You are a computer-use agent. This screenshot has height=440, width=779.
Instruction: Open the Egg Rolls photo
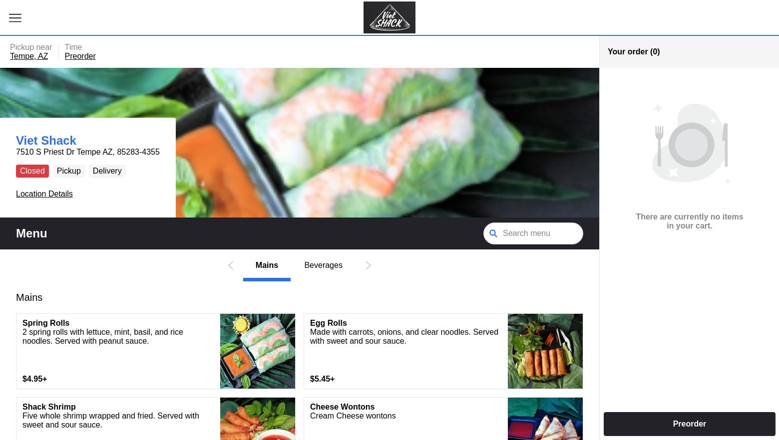pos(545,351)
